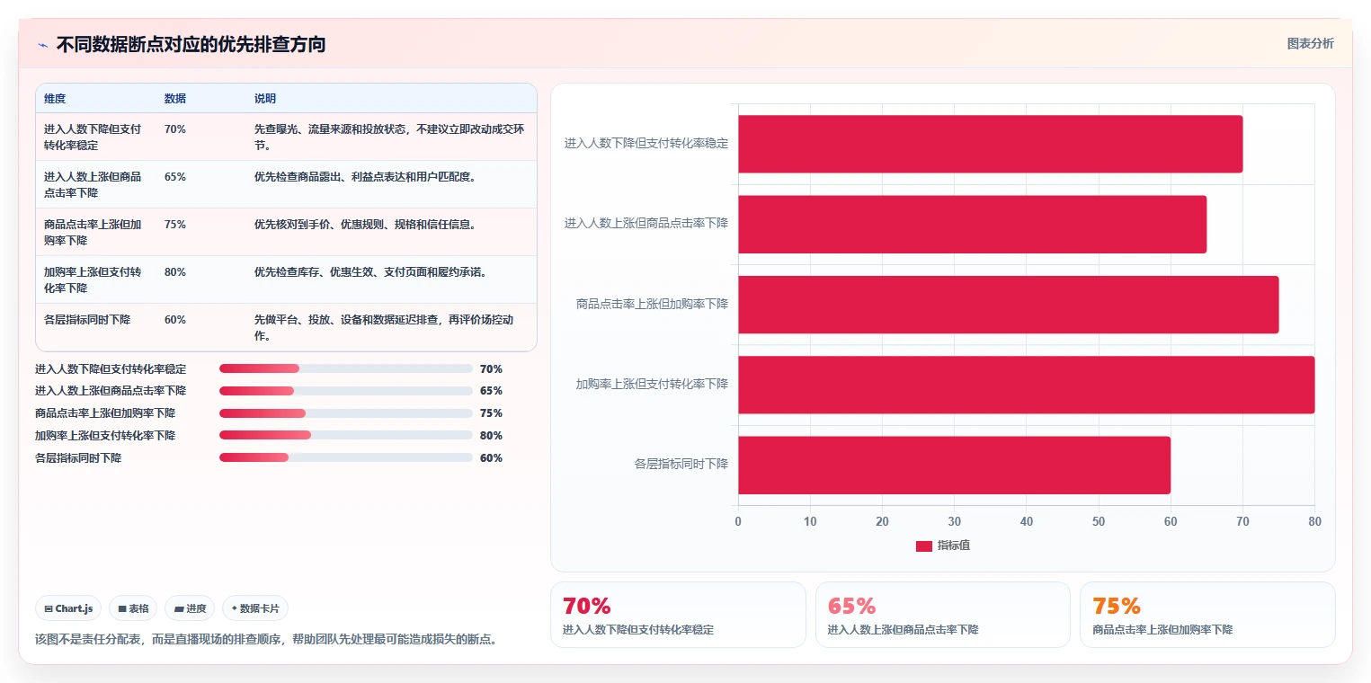The width and height of the screenshot is (1371, 683).
Task: Open the 75% data card
Action: click(1207, 615)
